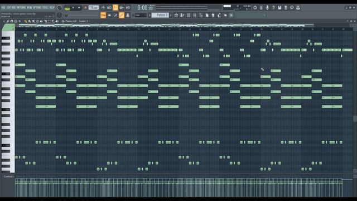Viewport: 357px width, 201px height.
Task: Arm the red Record button
Action: (x=85, y=8)
